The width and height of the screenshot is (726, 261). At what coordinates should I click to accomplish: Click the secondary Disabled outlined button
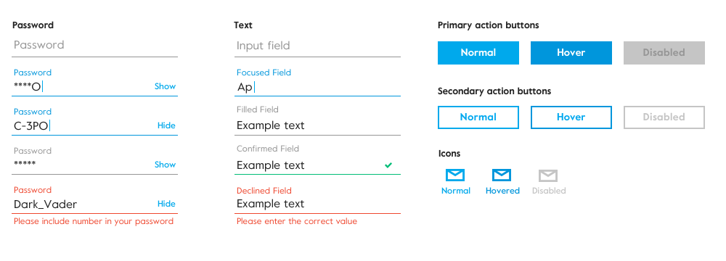coord(664,117)
